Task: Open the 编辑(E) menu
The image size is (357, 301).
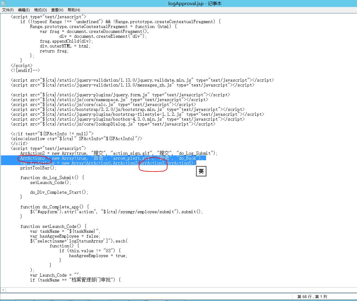Action: click(24, 10)
